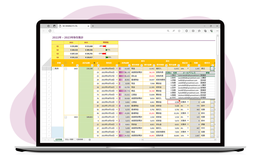This screenshot has height=158, width=257.
Task: Switch to the 仕訳情報 sheet tab
Action: point(59,140)
